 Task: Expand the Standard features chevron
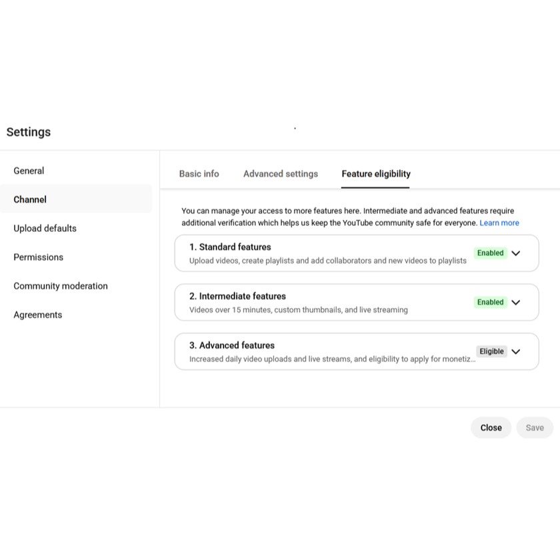click(x=515, y=253)
